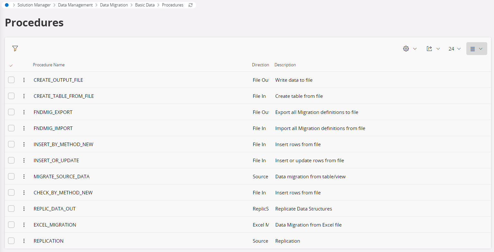Expand the gear settings dropdown
Image resolution: width=494 pixels, height=252 pixels.
click(410, 49)
